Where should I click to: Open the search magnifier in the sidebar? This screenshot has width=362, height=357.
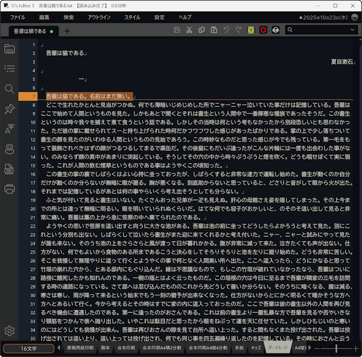click(x=9, y=89)
